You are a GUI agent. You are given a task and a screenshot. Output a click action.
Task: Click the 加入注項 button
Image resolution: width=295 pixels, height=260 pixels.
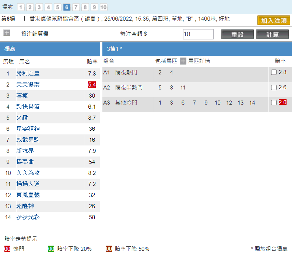(x=274, y=21)
